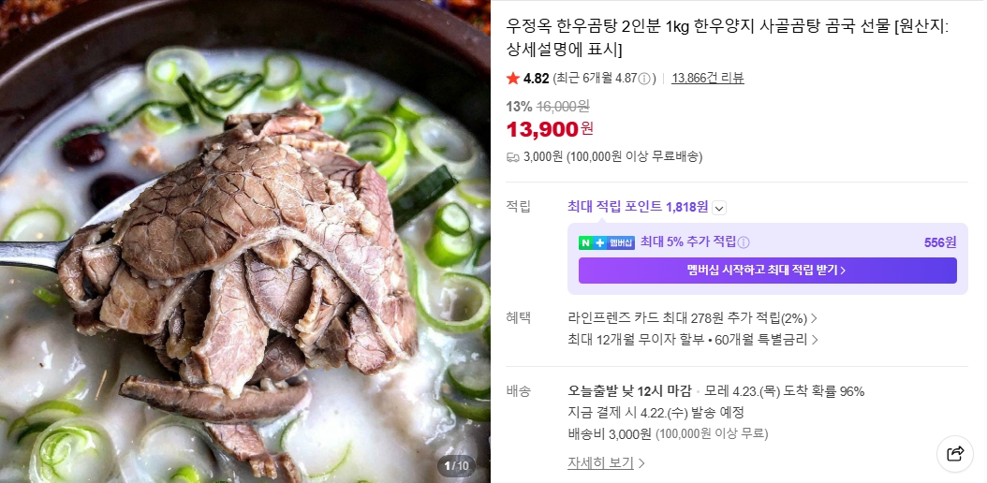Click the 1/10 image counter badge
The width and height of the screenshot is (987, 483).
pos(457,466)
